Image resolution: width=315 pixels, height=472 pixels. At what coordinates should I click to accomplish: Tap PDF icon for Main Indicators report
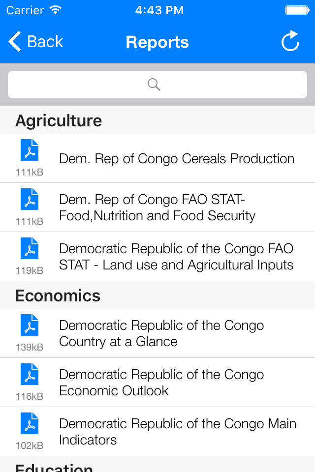(30, 424)
